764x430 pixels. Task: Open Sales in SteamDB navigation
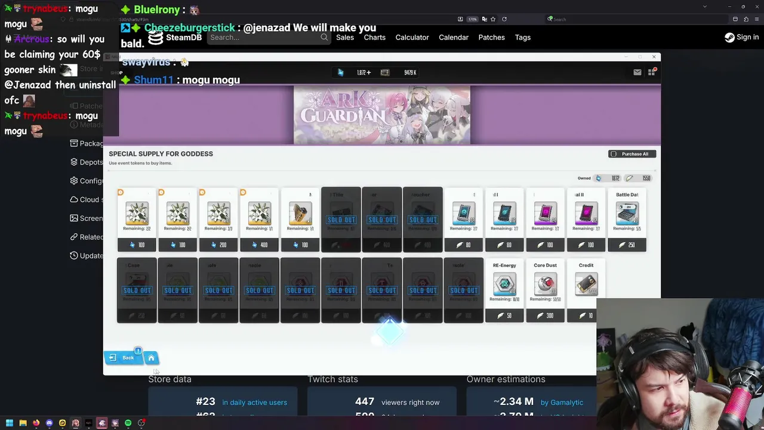point(345,37)
